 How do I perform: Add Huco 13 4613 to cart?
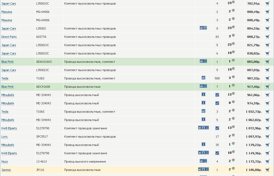[x=268, y=162]
